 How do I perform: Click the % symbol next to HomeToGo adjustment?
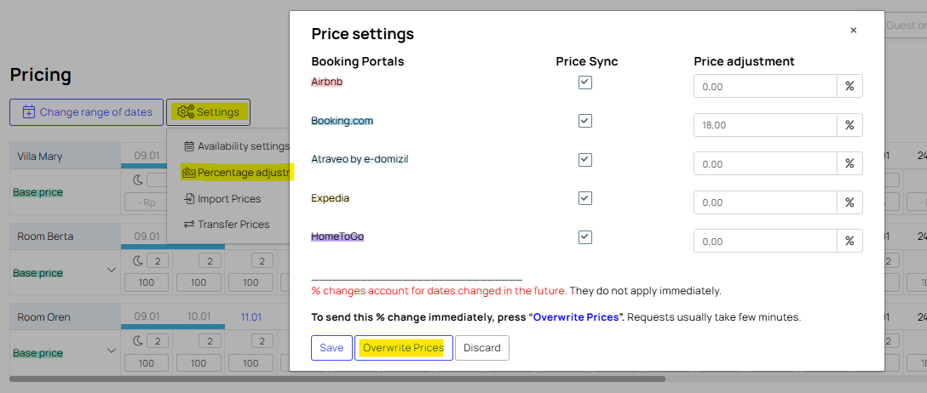tap(849, 241)
